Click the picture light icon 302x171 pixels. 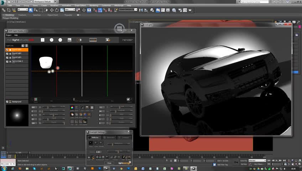[x=70, y=40]
